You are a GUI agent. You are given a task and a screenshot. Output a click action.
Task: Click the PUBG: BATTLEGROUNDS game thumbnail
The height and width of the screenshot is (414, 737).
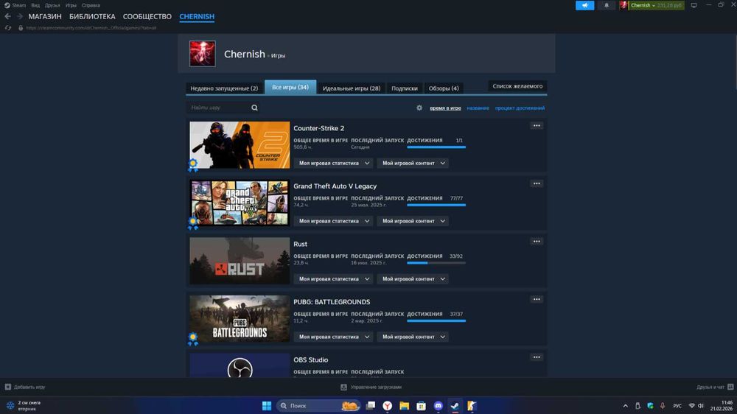pos(240,319)
